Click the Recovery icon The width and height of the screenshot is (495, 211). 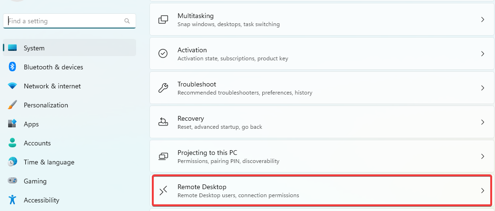click(163, 122)
